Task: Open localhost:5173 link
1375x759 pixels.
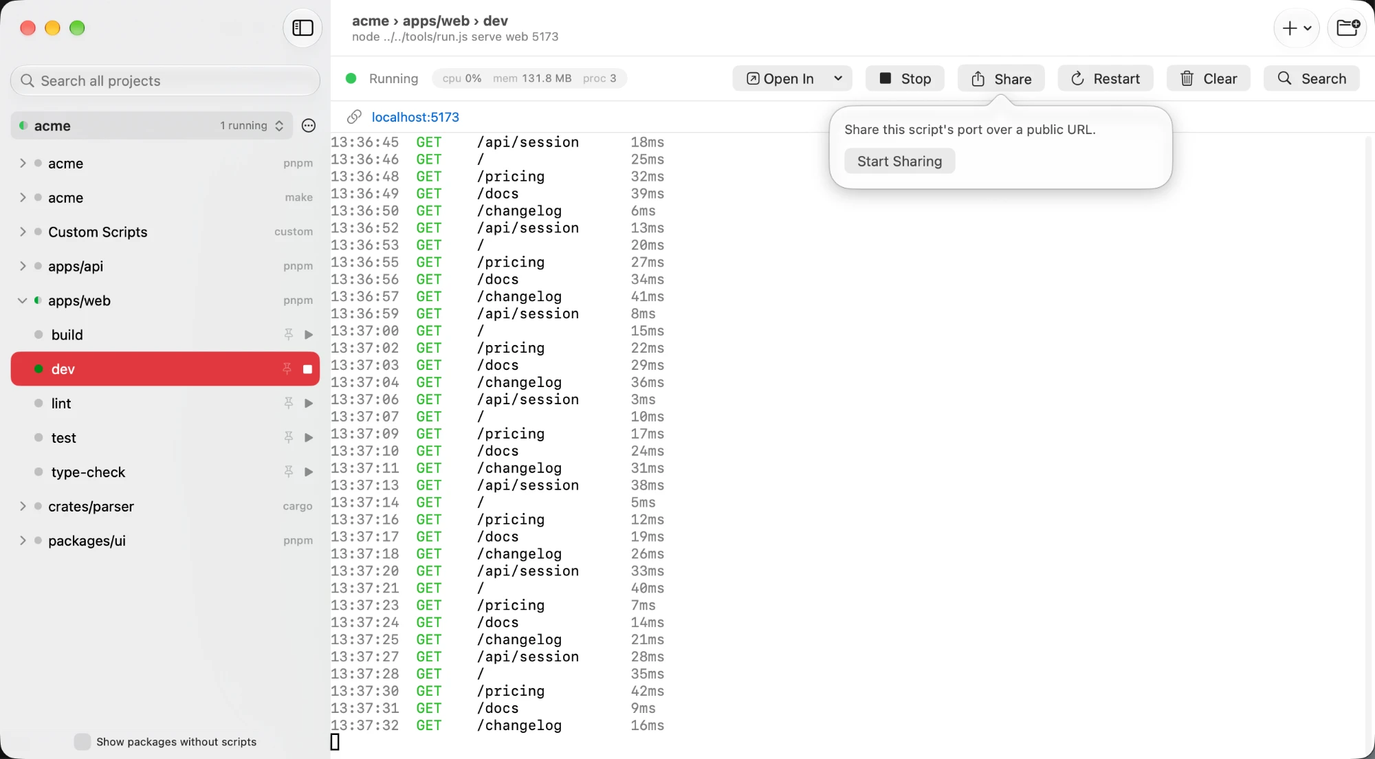Action: click(x=415, y=117)
